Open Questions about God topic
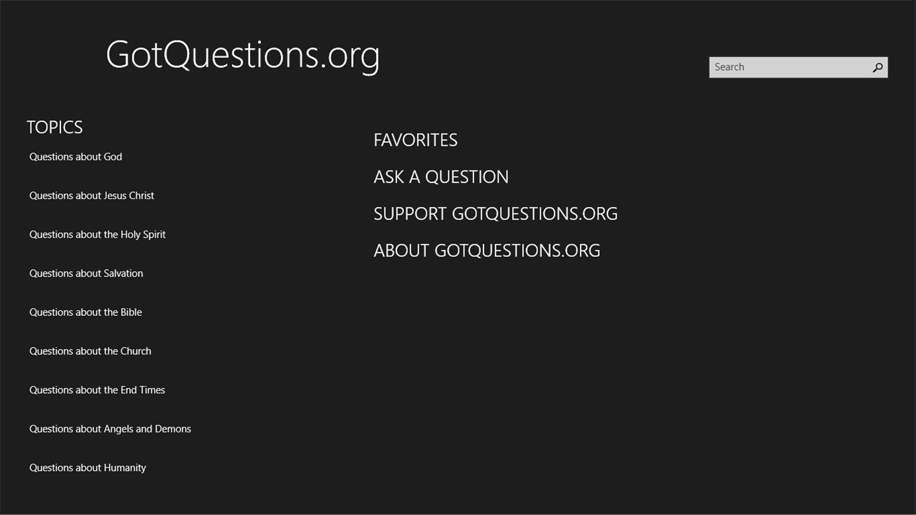Viewport: 916px width, 515px height. coord(76,157)
